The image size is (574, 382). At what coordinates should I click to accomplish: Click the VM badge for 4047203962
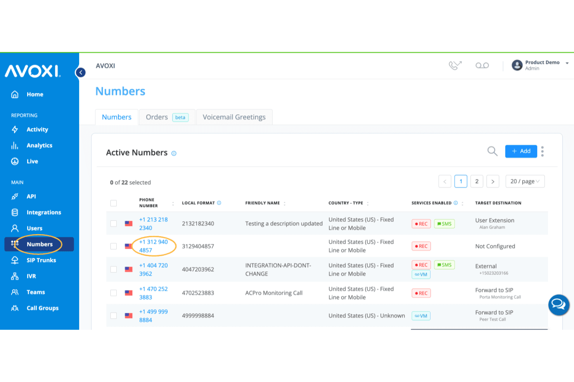[421, 274]
